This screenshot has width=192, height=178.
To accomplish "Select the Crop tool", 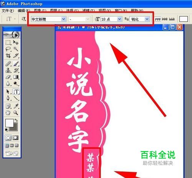I will (8, 56).
